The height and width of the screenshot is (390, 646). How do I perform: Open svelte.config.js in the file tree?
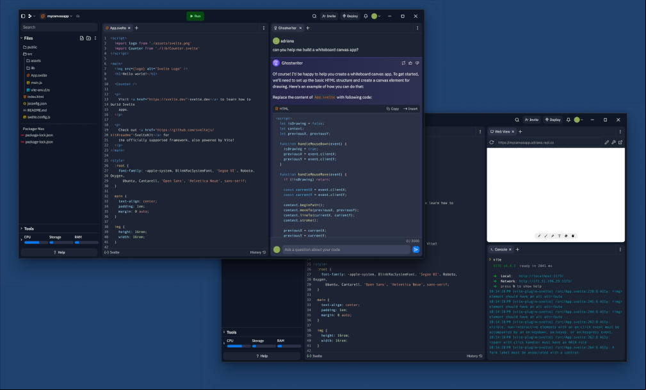click(36, 117)
